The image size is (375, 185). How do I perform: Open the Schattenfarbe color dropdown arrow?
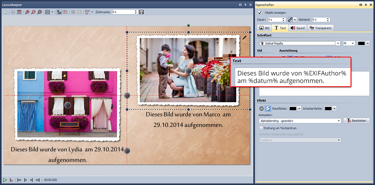coord(334,108)
